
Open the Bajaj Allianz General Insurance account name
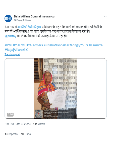click(34, 16)
